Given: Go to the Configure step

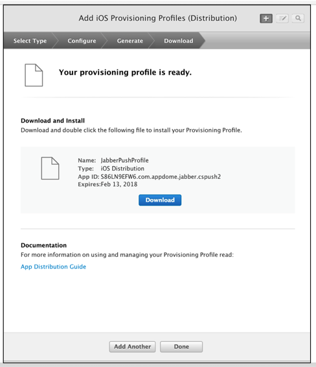Looking at the screenshot, I should [82, 41].
